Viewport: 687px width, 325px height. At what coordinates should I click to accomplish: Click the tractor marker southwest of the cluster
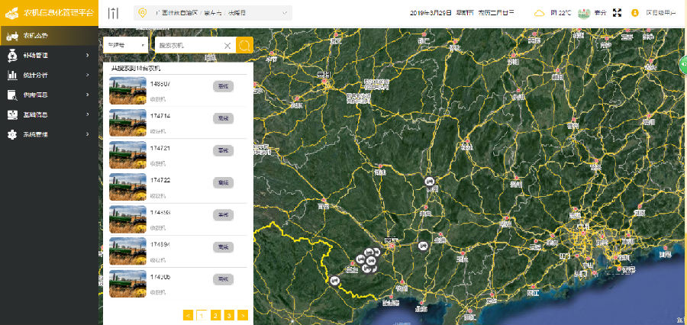[334, 281]
